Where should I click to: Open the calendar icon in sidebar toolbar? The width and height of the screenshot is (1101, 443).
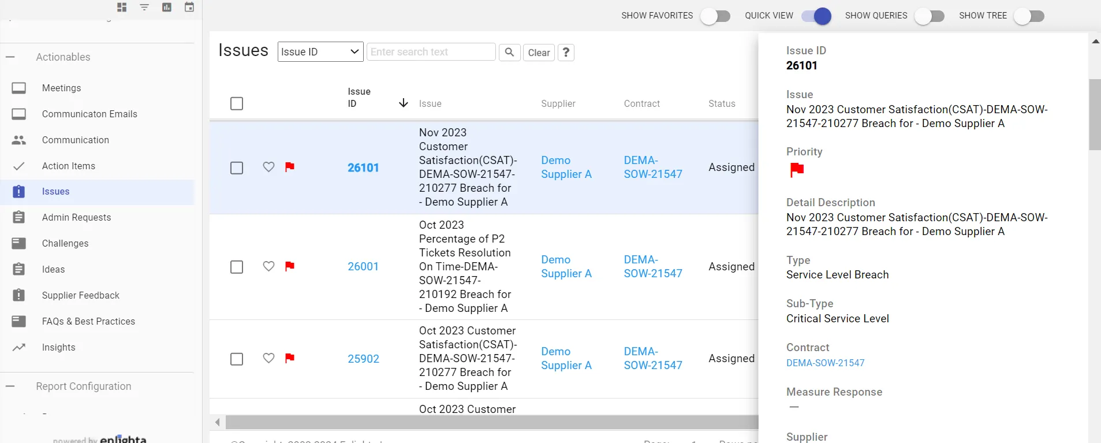[x=189, y=8]
